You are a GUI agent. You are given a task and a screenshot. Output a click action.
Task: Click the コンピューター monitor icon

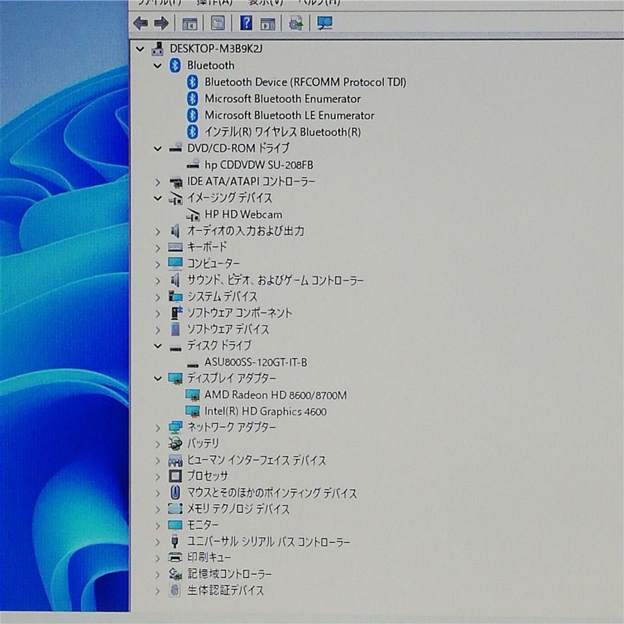[175, 263]
